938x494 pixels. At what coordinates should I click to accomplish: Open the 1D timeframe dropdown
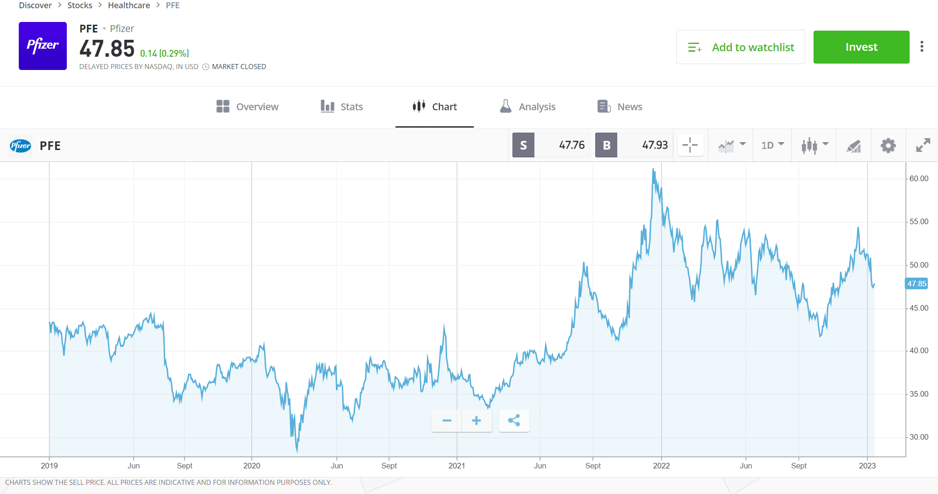point(772,145)
